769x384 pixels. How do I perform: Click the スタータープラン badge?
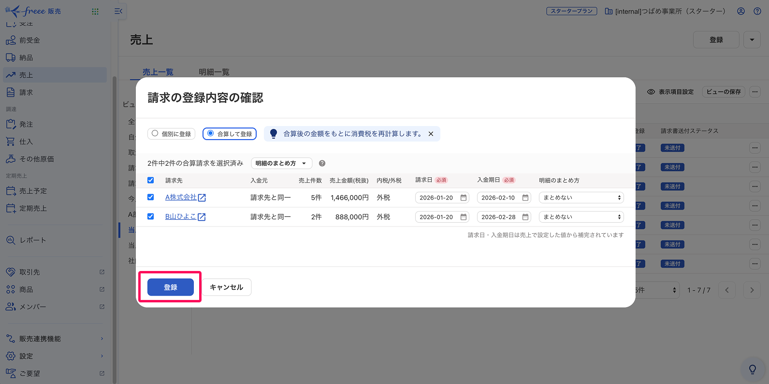click(572, 11)
